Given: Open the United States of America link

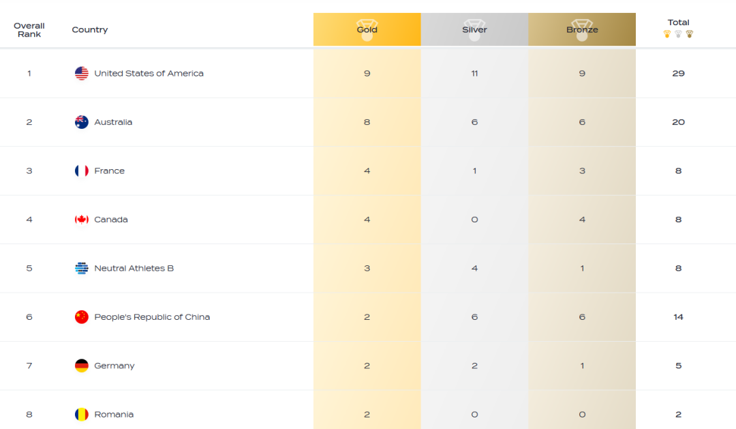Looking at the screenshot, I should click(149, 74).
